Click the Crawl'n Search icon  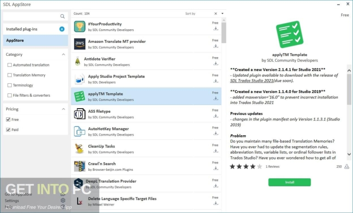[80, 166]
